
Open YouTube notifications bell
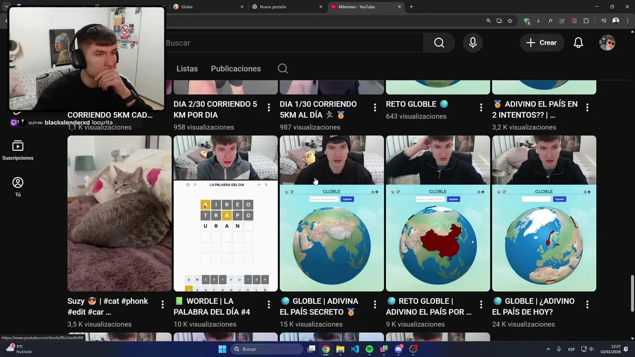tap(578, 43)
